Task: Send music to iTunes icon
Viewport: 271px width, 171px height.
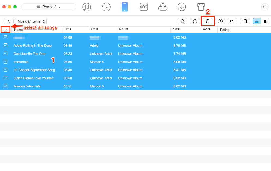Action: coord(220,21)
